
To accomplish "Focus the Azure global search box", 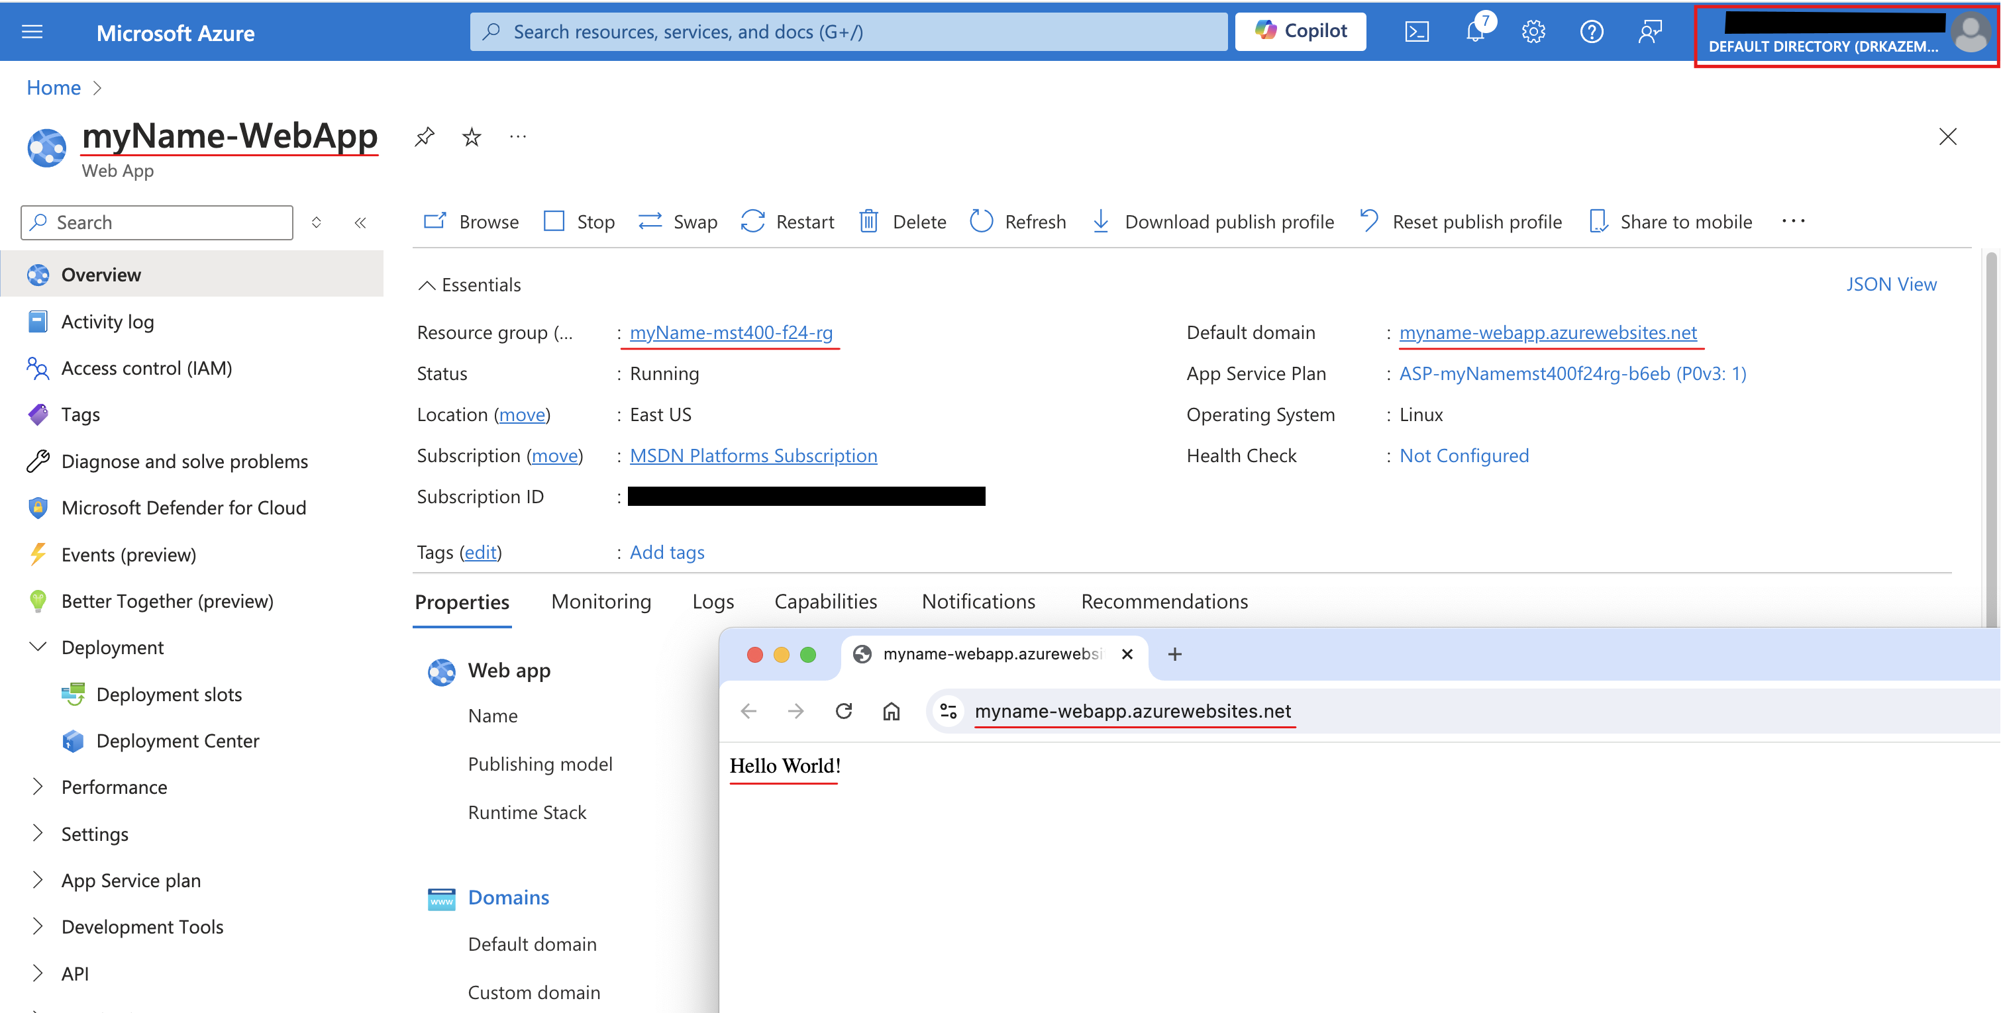I will pyautogui.click(x=848, y=32).
